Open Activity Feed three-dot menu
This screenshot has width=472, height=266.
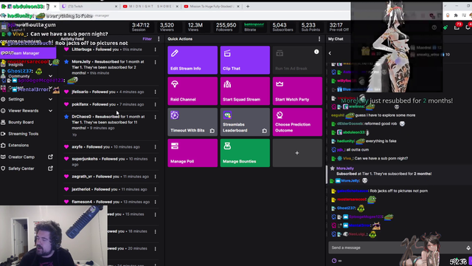pos(159,39)
